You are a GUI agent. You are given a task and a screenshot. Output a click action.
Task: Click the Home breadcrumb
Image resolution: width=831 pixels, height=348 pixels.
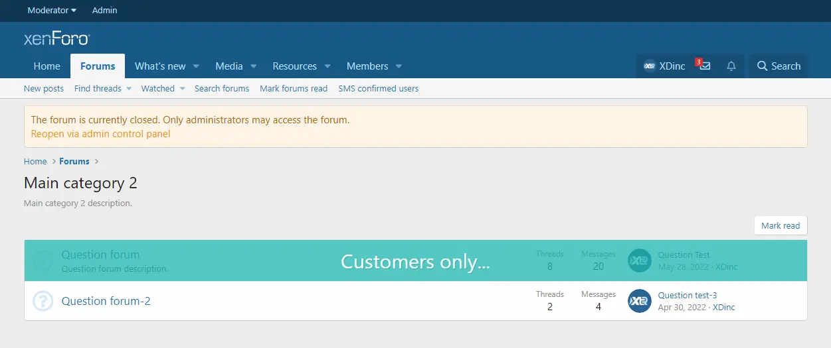click(x=35, y=161)
